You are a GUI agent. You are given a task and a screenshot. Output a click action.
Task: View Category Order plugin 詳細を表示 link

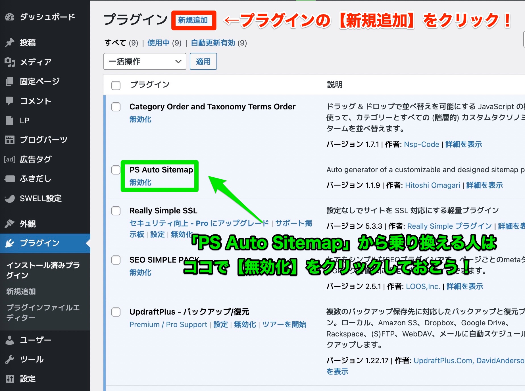[x=464, y=144]
